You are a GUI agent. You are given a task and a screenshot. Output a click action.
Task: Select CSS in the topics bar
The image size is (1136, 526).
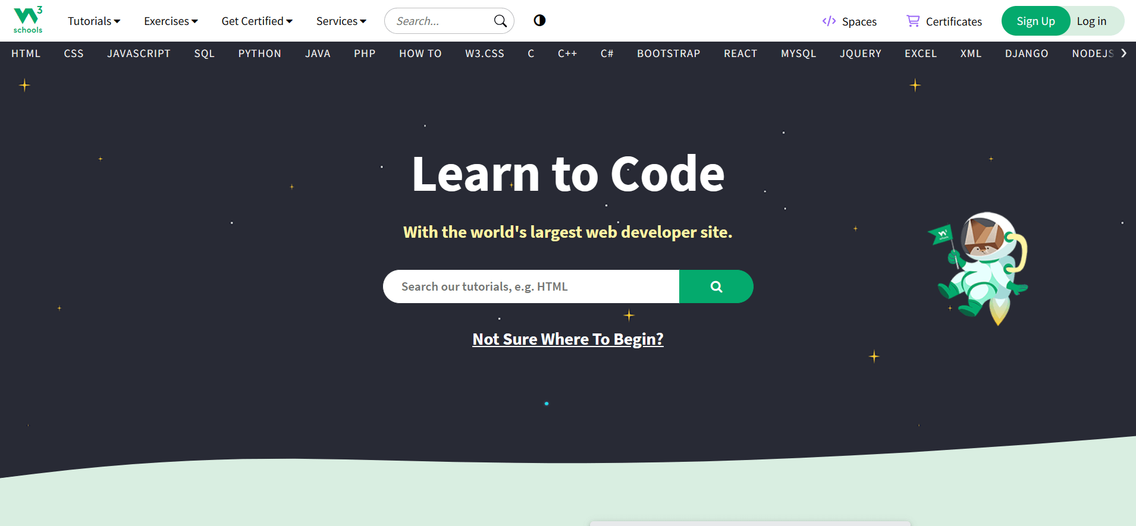click(74, 53)
